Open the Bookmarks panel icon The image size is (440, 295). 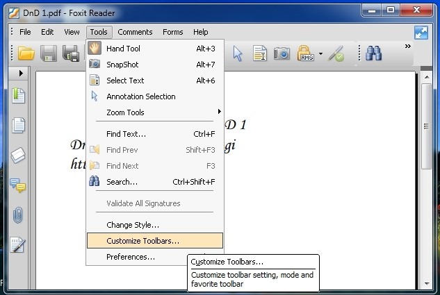click(x=18, y=96)
